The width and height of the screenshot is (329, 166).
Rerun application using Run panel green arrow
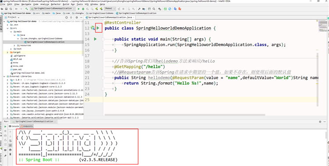point(5,127)
